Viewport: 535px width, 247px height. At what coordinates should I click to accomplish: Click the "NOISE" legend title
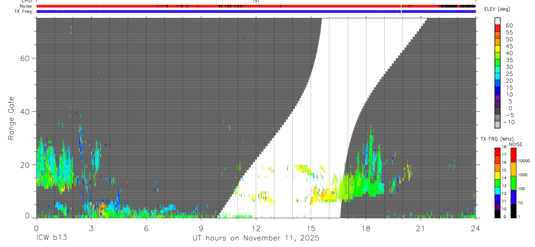coord(516,144)
